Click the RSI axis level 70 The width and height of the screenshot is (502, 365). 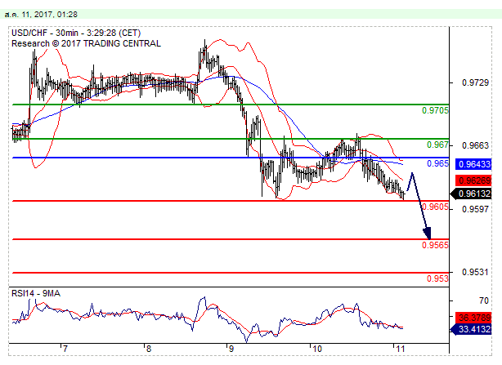tap(484, 300)
